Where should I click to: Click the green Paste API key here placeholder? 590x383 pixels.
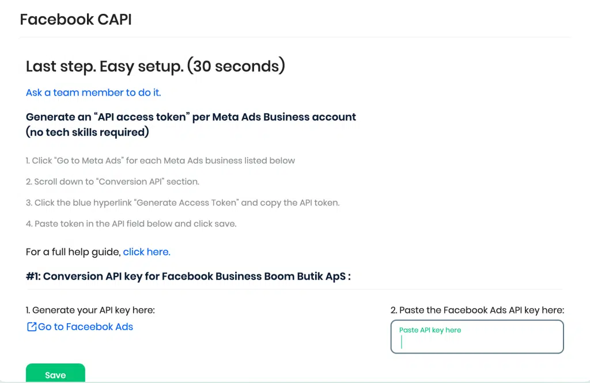click(430, 330)
